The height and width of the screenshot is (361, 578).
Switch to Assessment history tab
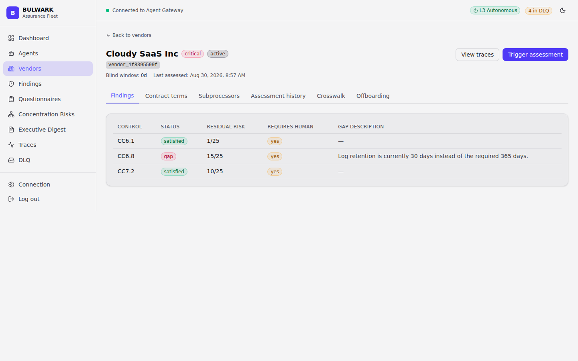click(278, 96)
